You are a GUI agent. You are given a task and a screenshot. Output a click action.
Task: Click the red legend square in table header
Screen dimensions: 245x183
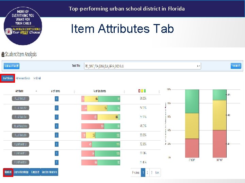139,91
